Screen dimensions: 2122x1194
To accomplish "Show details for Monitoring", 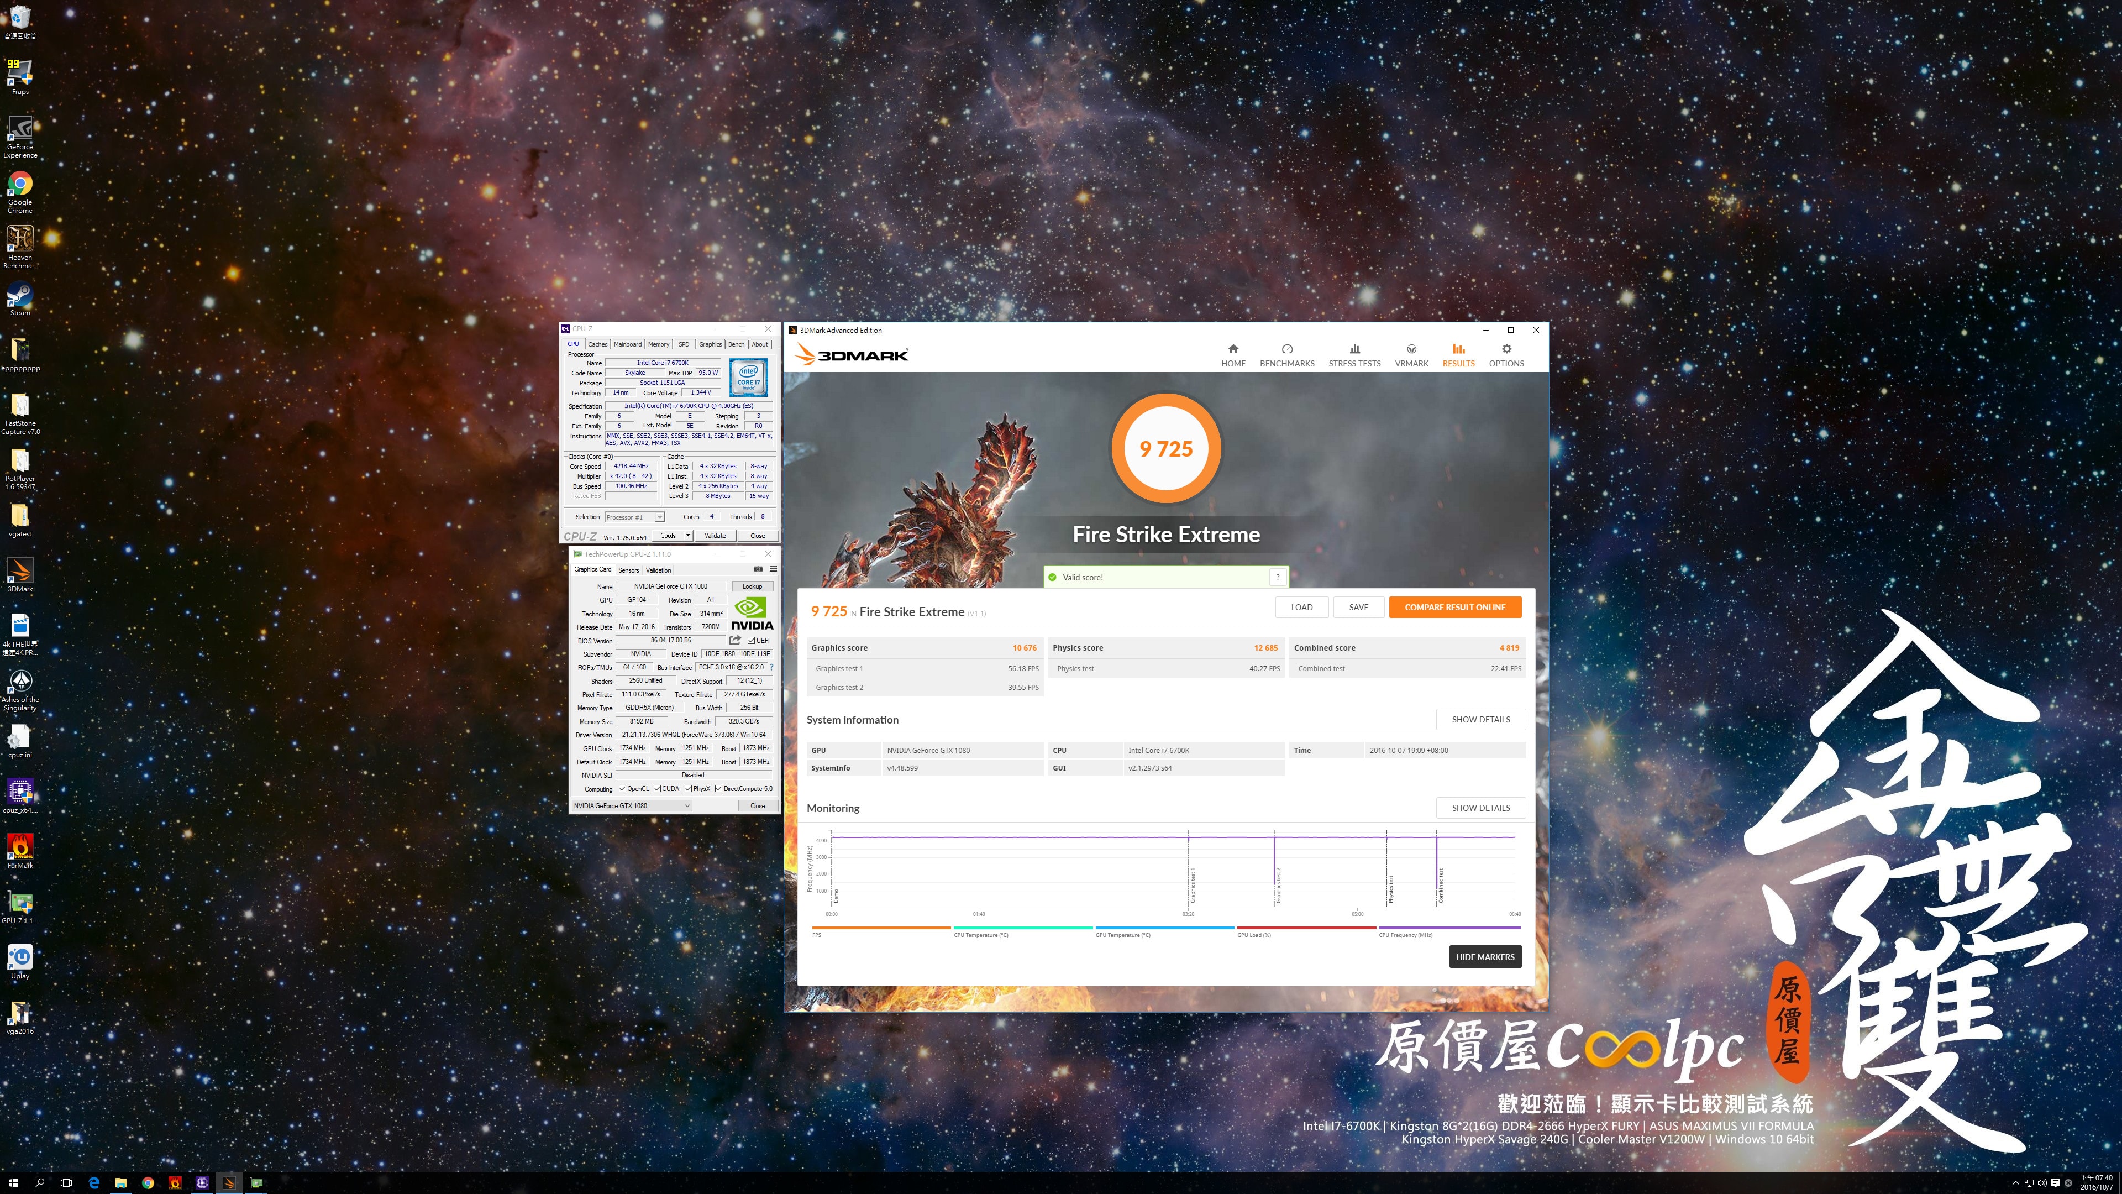I will click(x=1480, y=808).
